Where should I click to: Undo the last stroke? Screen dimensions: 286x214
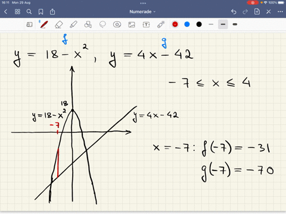[234, 12]
